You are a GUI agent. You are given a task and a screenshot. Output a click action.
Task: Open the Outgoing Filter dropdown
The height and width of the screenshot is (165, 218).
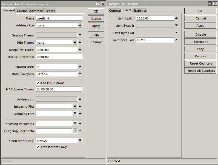tap(75, 114)
